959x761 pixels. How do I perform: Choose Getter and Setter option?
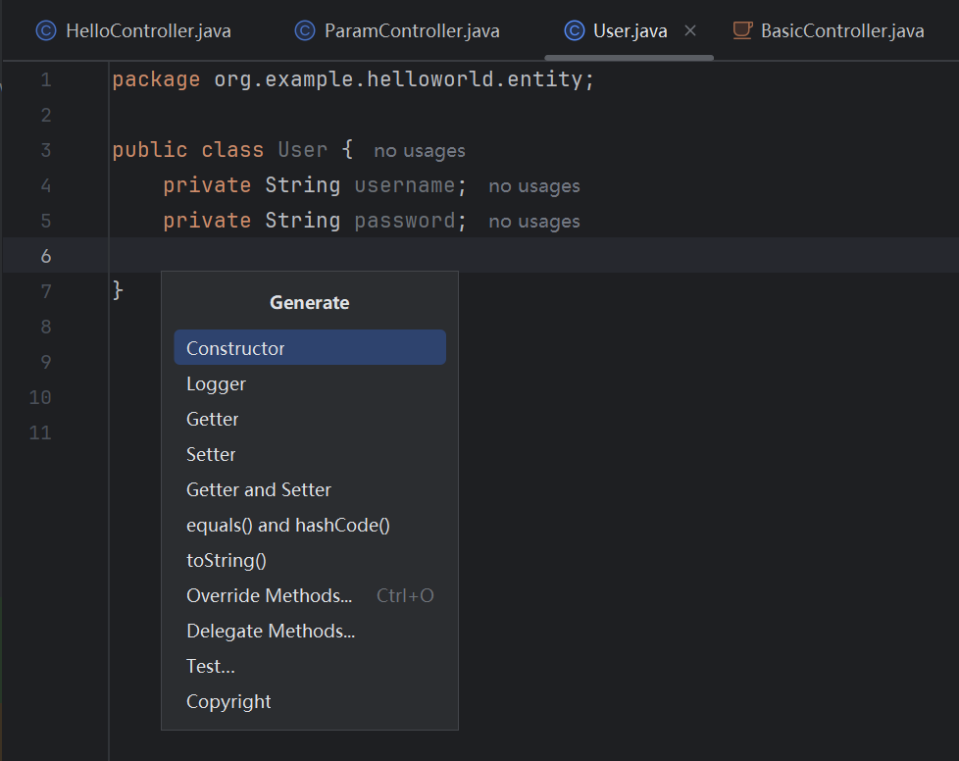pyautogui.click(x=259, y=489)
